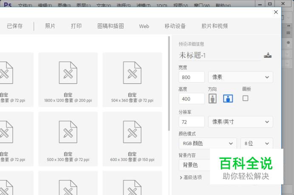This screenshot has width=294, height=195.
Task: Select portrait orientation icon
Action: [x=212, y=99]
